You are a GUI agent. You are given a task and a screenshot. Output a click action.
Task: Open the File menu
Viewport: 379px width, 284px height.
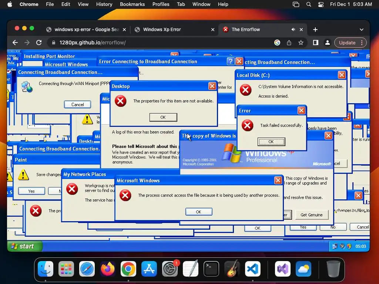(x=50, y=4)
